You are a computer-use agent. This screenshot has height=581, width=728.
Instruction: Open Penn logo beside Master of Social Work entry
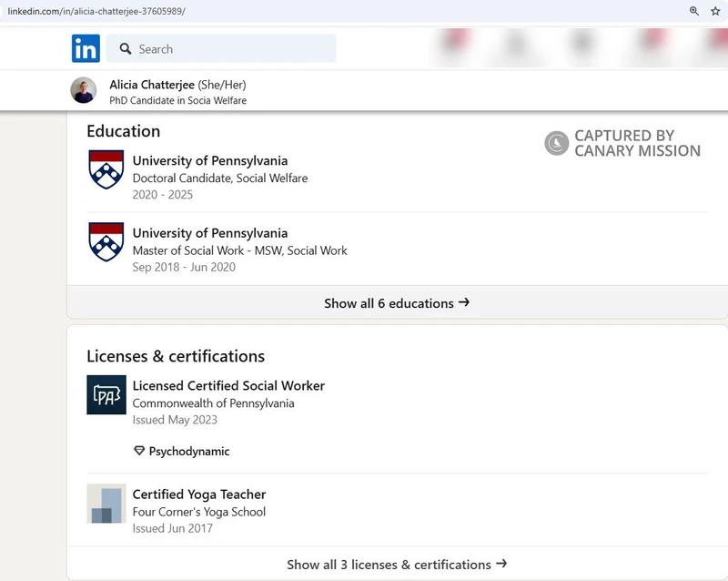coord(106,241)
